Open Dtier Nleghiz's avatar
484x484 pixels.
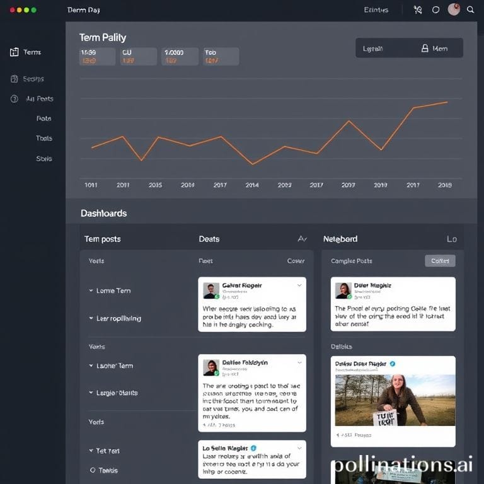point(343,291)
